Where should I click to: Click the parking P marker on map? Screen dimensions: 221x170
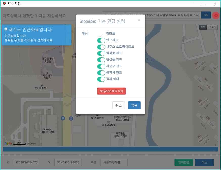[48, 110]
